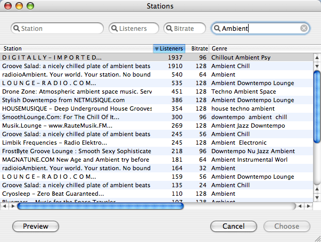Viewport: 321px width, 242px height.
Task: Click the bottom down arrow of vertical scrollbar
Action: 317,198
